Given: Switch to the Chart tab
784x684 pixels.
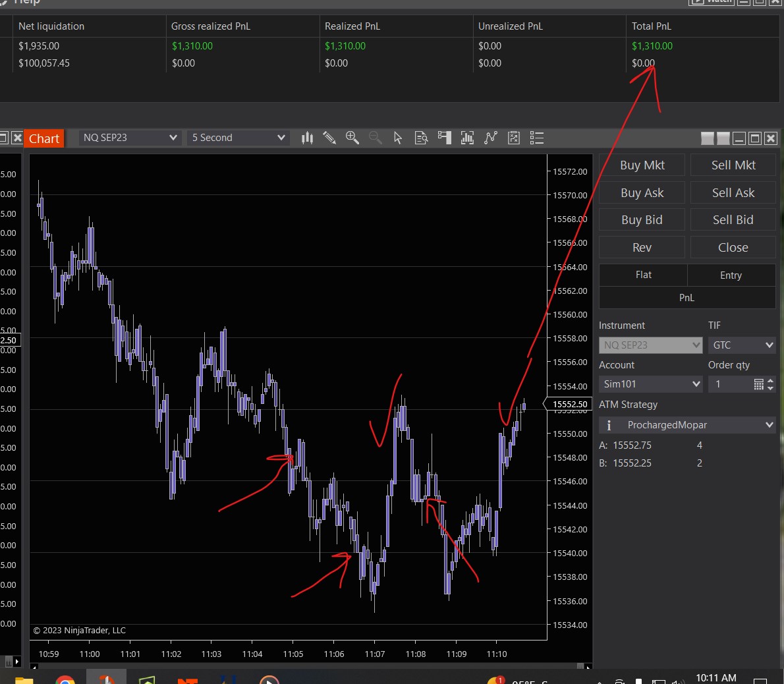Looking at the screenshot, I should click(44, 138).
